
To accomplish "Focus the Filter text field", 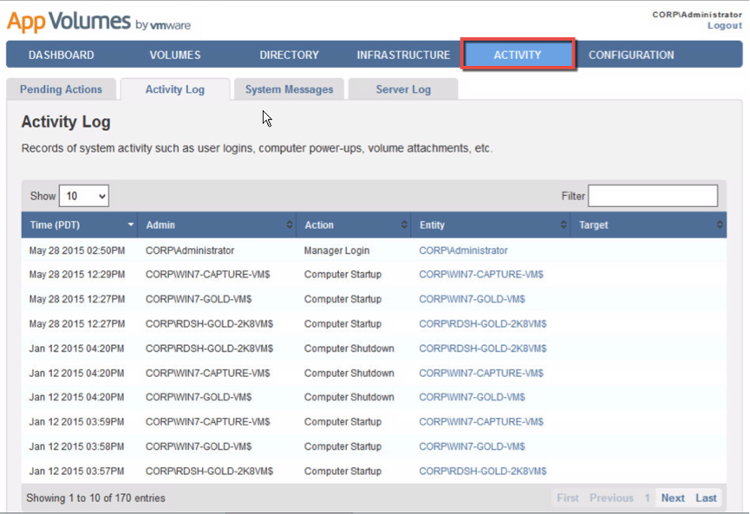I will tap(653, 196).
